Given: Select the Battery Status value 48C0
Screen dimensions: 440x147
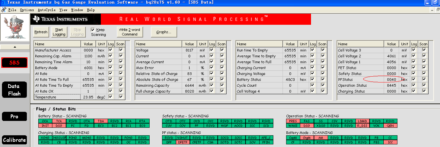Looking at the screenshot, I should pos(290,80).
